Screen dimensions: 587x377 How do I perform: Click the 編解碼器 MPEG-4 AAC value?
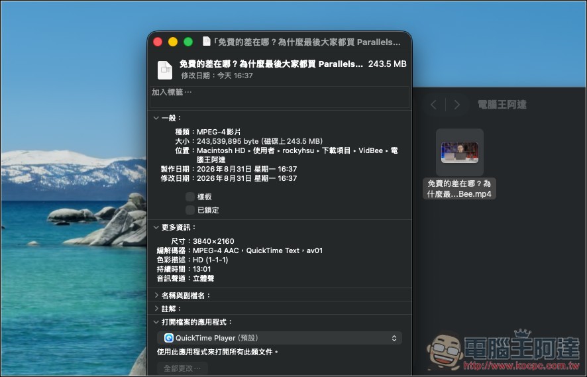(258, 250)
